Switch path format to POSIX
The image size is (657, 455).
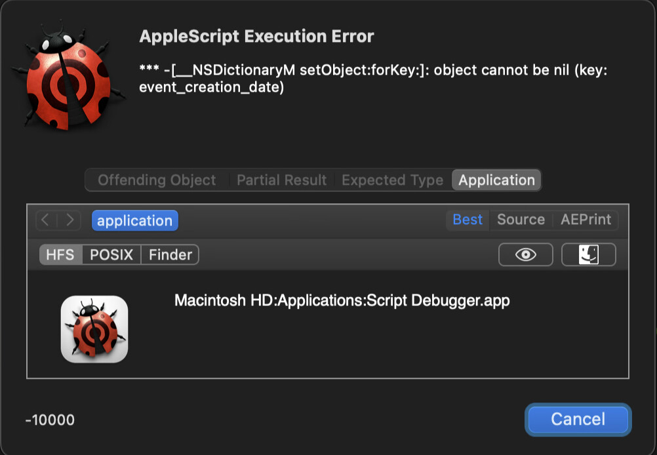pos(111,255)
